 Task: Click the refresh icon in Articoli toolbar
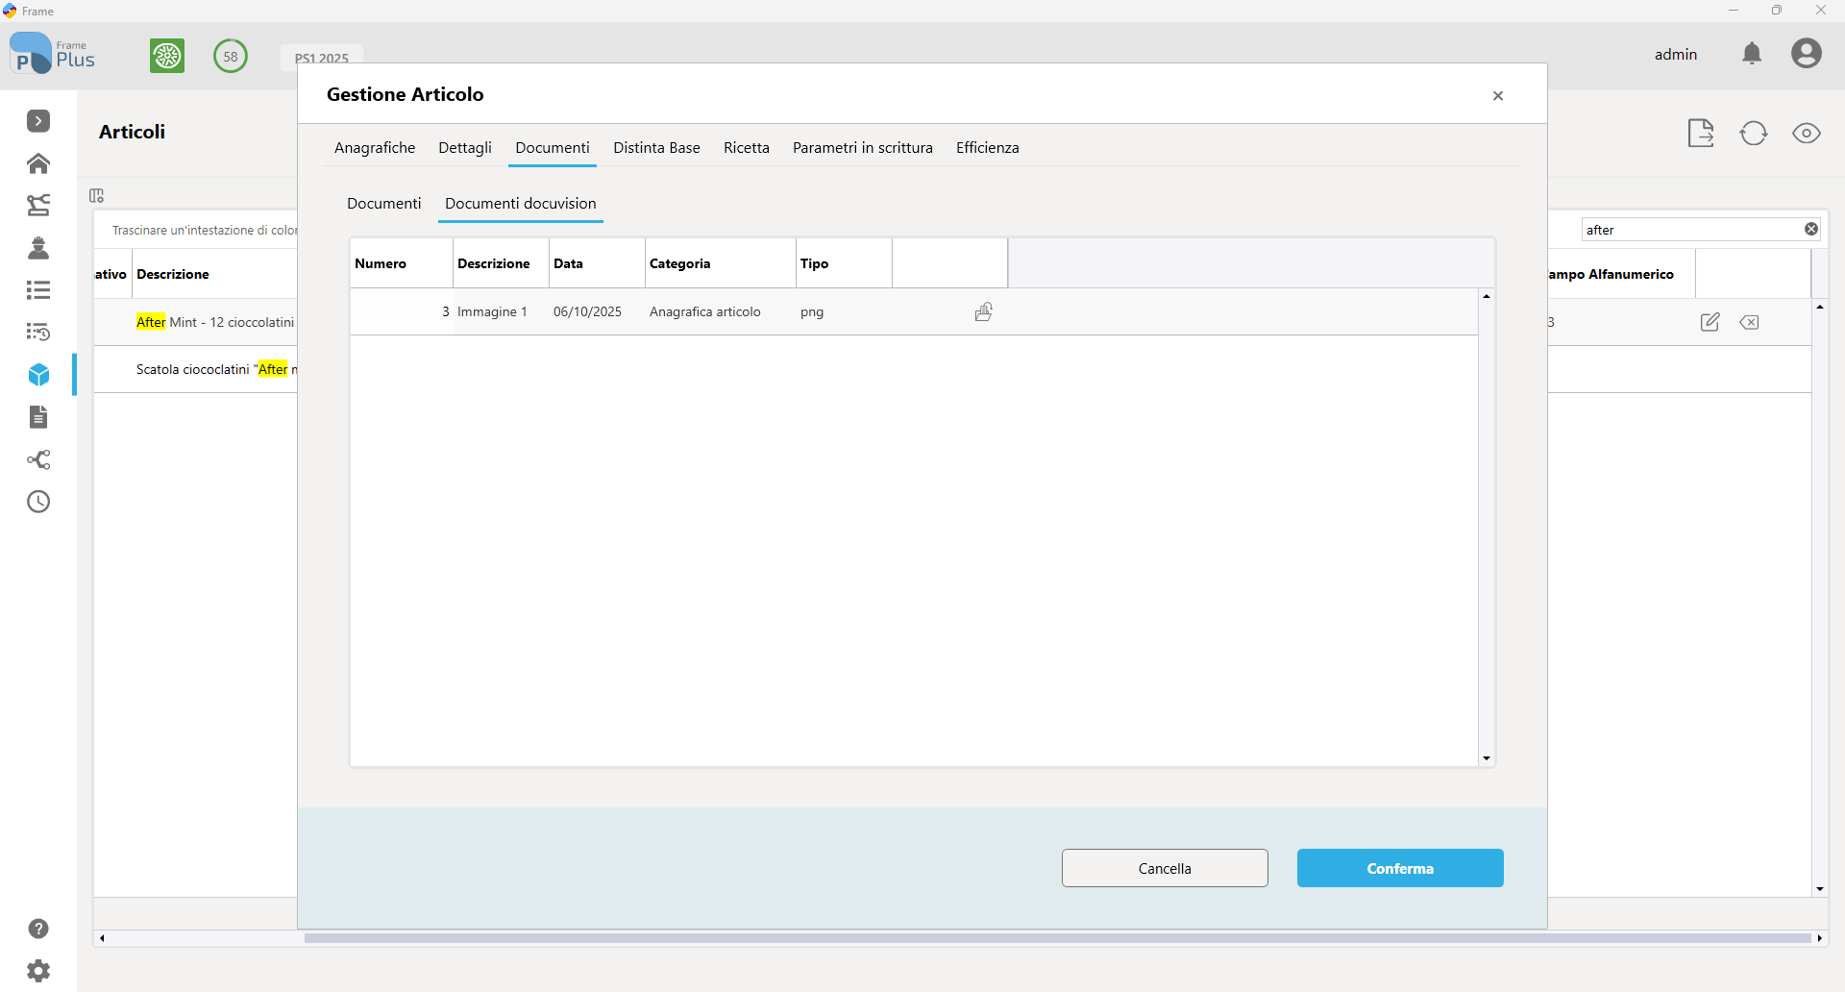tap(1754, 134)
